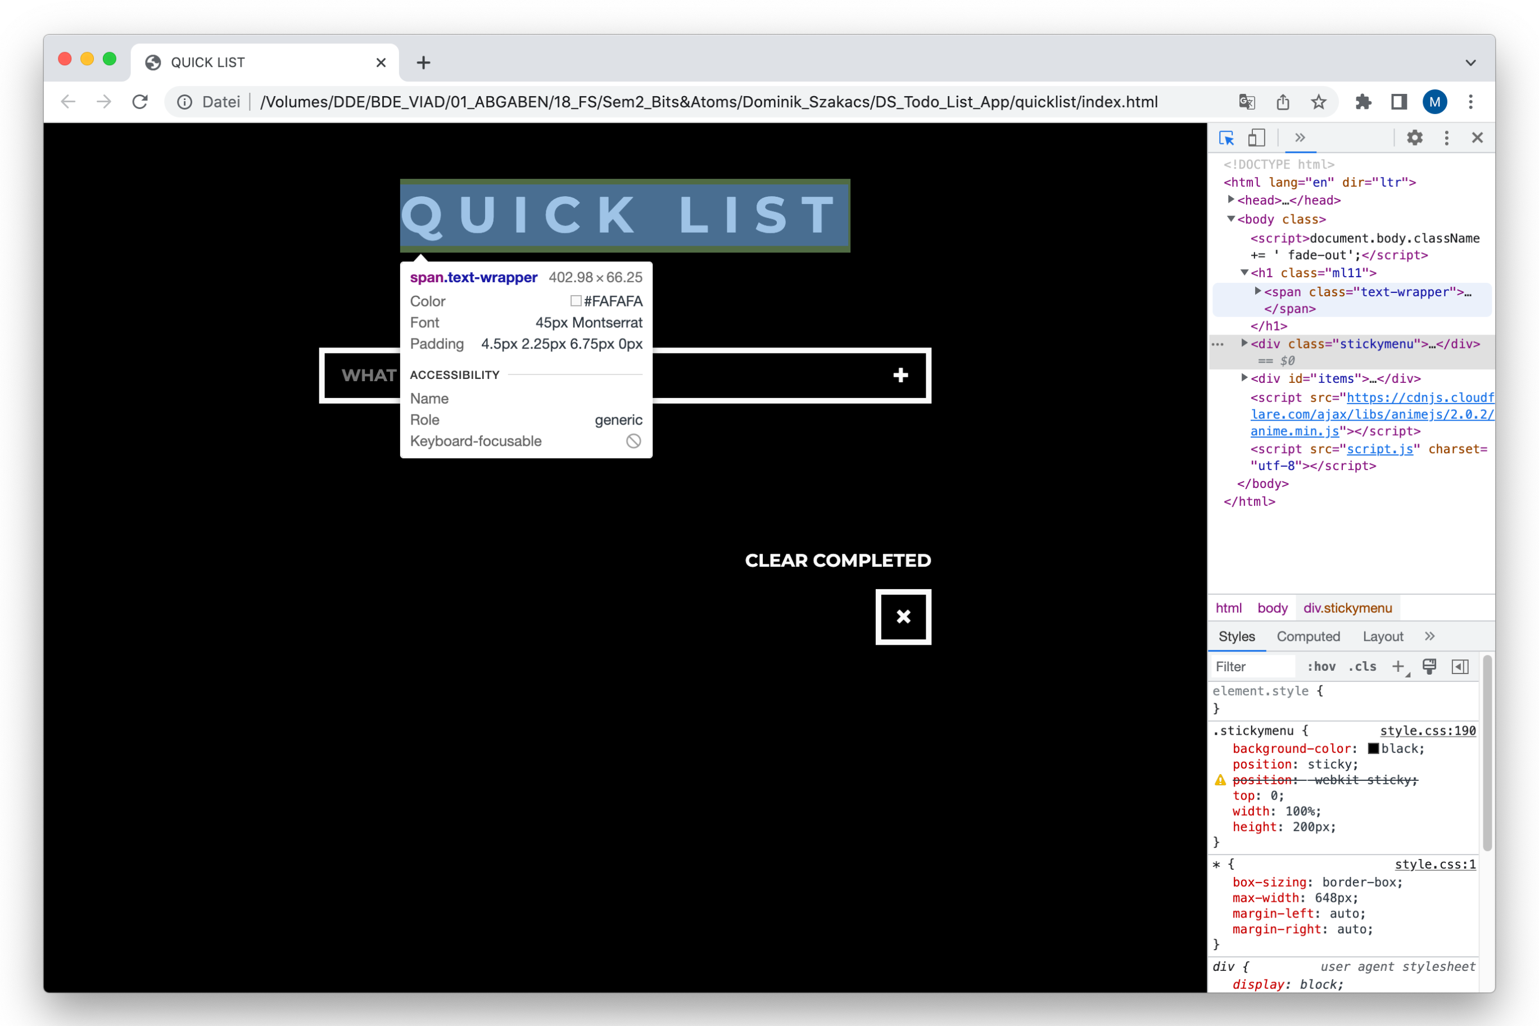
Task: Activate the inspect element picker icon
Action: (1226, 138)
